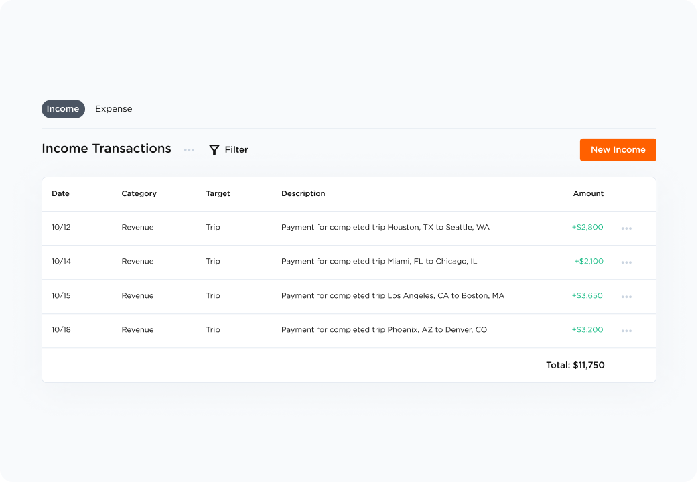Open row options for the 10/14 transaction
The height and width of the screenshot is (482, 698).
click(626, 262)
